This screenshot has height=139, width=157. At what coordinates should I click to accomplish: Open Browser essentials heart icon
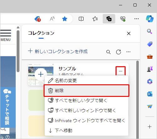click(x=123, y=19)
